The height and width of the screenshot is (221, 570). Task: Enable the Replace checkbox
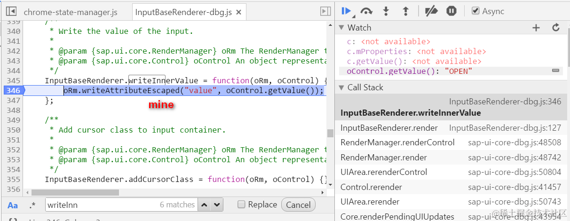coord(241,205)
